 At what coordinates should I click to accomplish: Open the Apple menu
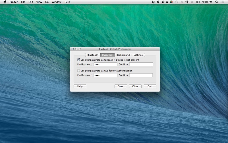(5, 2)
